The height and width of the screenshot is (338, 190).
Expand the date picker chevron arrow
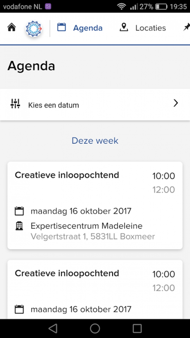(176, 103)
